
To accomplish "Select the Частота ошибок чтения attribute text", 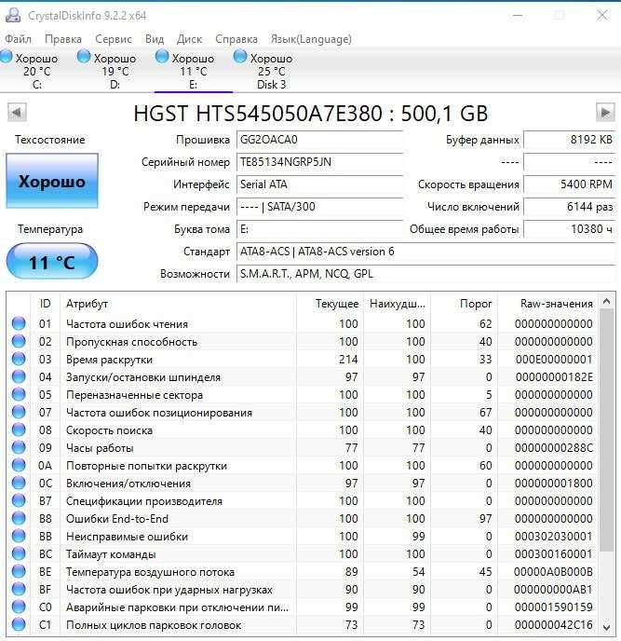I will [127, 324].
